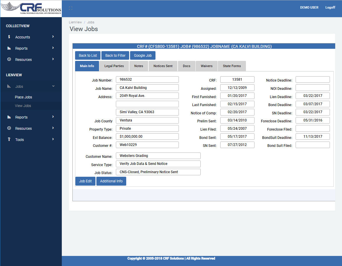This screenshot has height=266, width=342.
Task: Click the Logoff link
Action: point(330,7)
